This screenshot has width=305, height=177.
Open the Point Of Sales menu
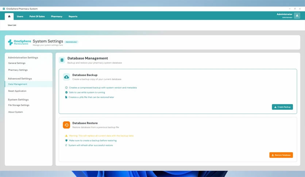[37, 16]
